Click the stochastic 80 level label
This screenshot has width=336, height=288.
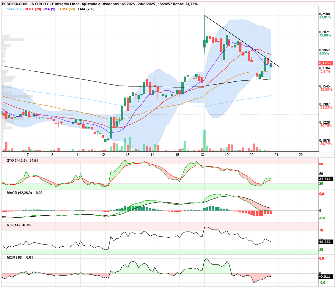(321, 164)
